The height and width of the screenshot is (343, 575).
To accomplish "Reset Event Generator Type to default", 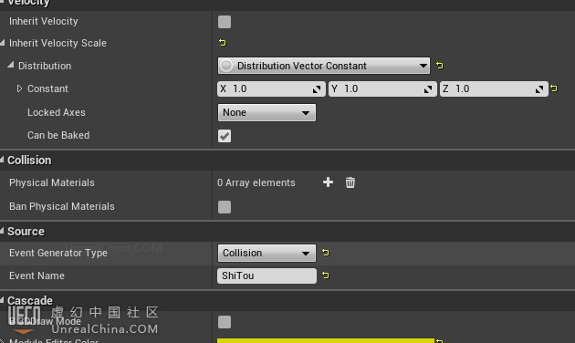I will 325,253.
